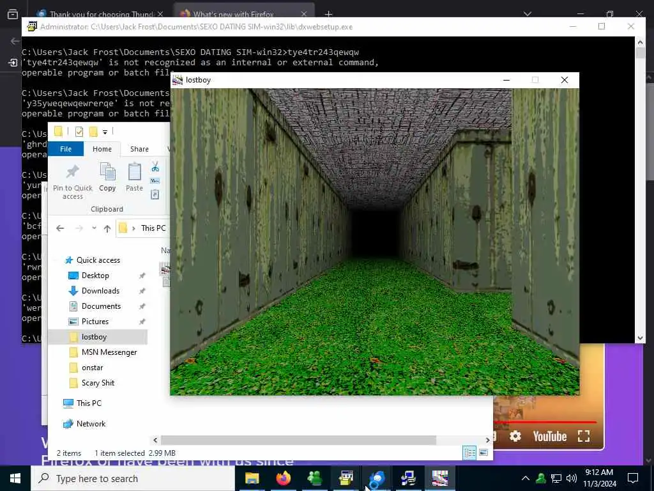Click the taskbar clock showing 9:12 AM
Image resolution: width=654 pixels, height=491 pixels.
(599, 478)
